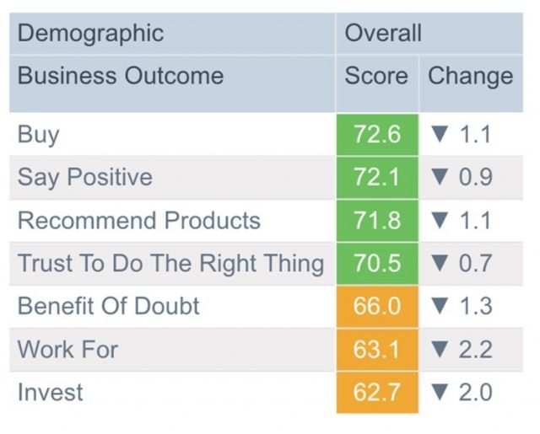
Task: Select the orange 66.0 score cell
Action: click(x=376, y=306)
